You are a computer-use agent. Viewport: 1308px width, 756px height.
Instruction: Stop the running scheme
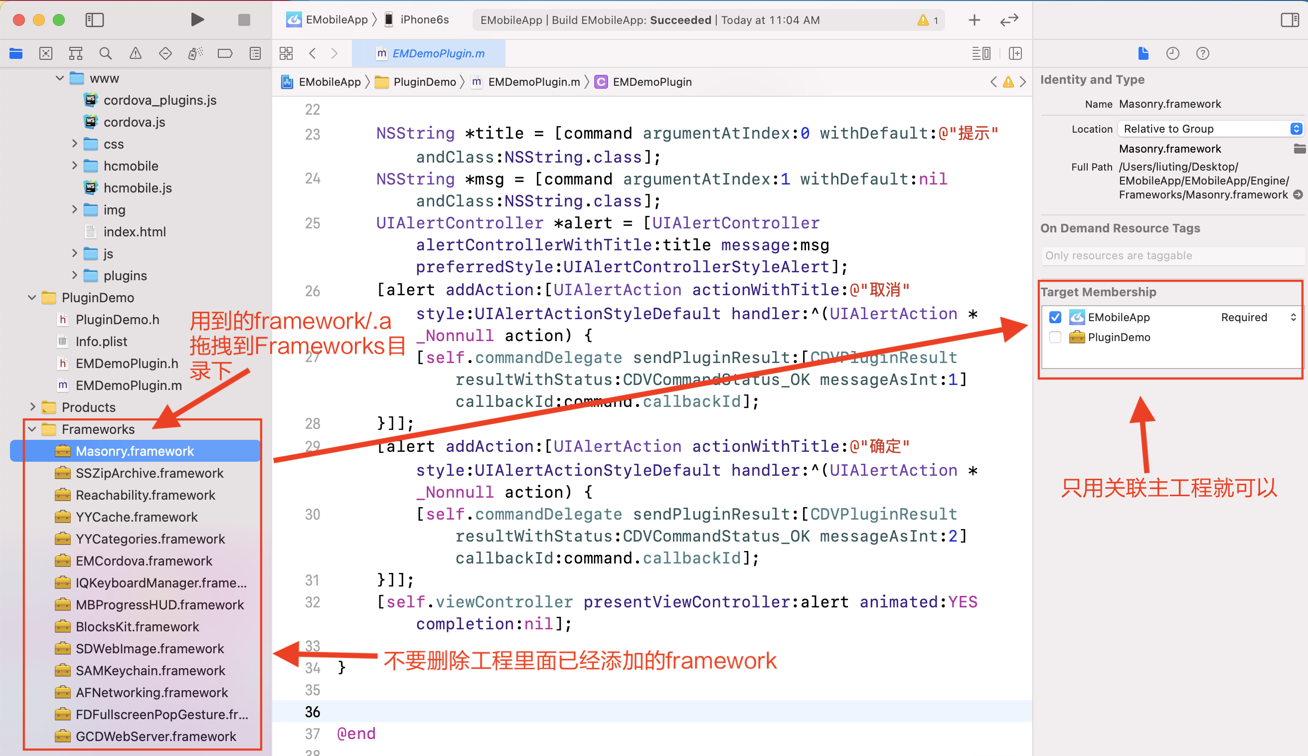pyautogui.click(x=244, y=20)
